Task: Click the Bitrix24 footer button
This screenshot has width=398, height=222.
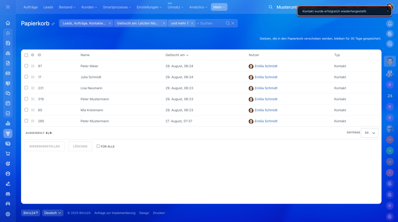Action: (30, 213)
